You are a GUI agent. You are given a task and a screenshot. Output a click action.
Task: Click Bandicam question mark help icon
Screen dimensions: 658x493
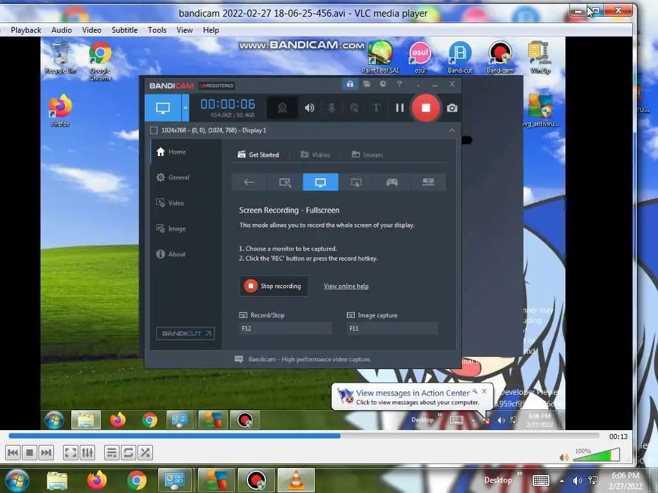(x=400, y=84)
